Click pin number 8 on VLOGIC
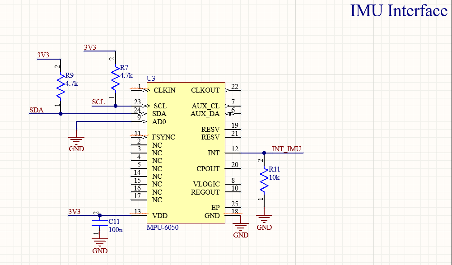The width and height of the screenshot is (452, 265). pyautogui.click(x=233, y=181)
